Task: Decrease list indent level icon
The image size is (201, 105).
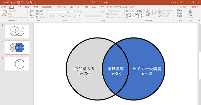Action: (97, 12)
